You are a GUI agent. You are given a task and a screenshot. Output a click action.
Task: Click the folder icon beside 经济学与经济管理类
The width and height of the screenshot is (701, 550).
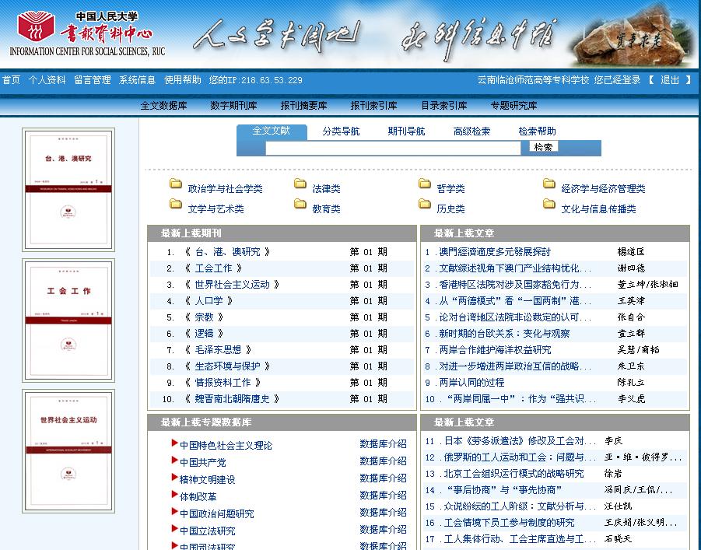[x=549, y=184]
